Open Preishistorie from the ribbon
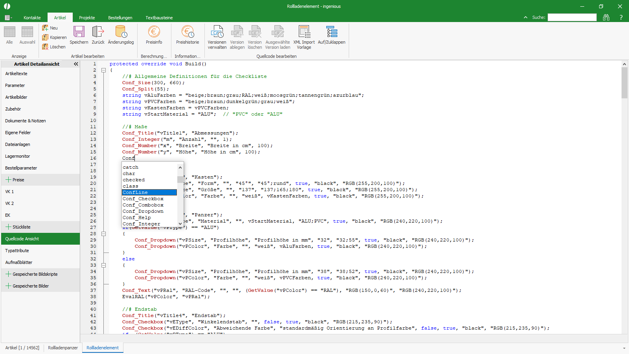629x354 pixels. pos(188,35)
